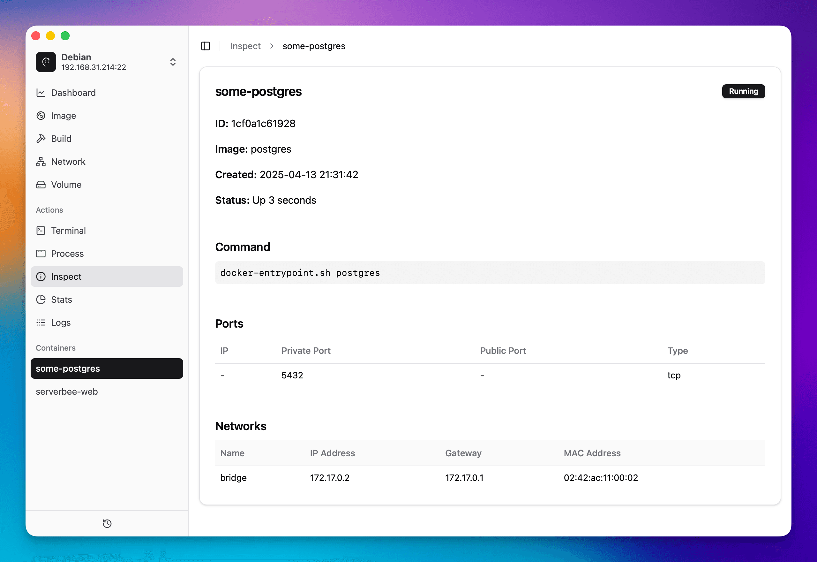Image resolution: width=817 pixels, height=562 pixels.
Task: View the Network section
Action: [x=68, y=161]
